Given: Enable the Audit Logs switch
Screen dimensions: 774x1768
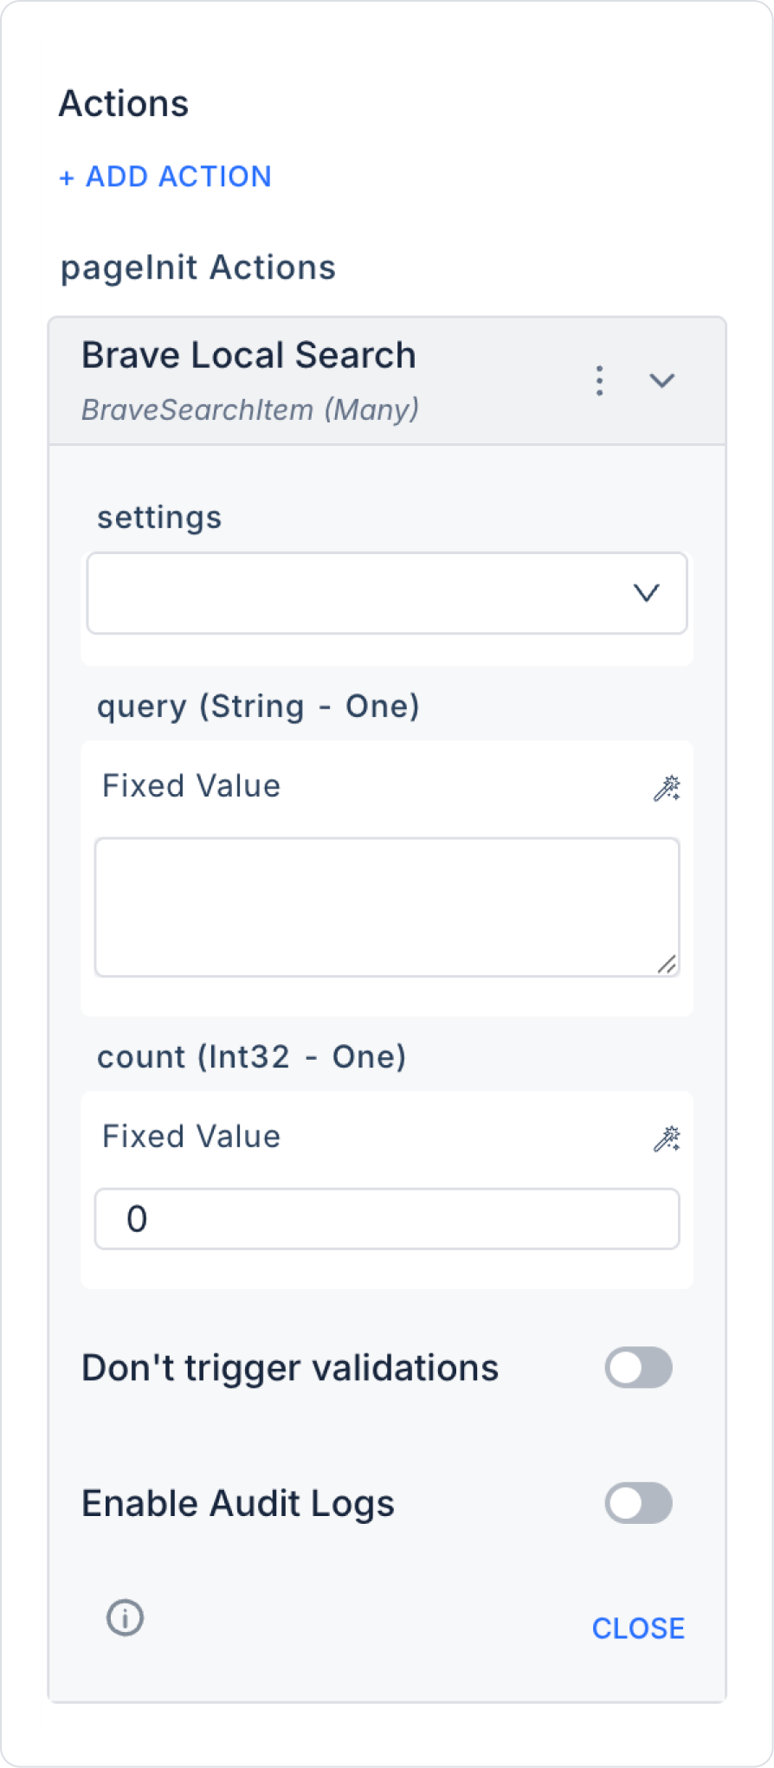Looking at the screenshot, I should pos(638,1503).
